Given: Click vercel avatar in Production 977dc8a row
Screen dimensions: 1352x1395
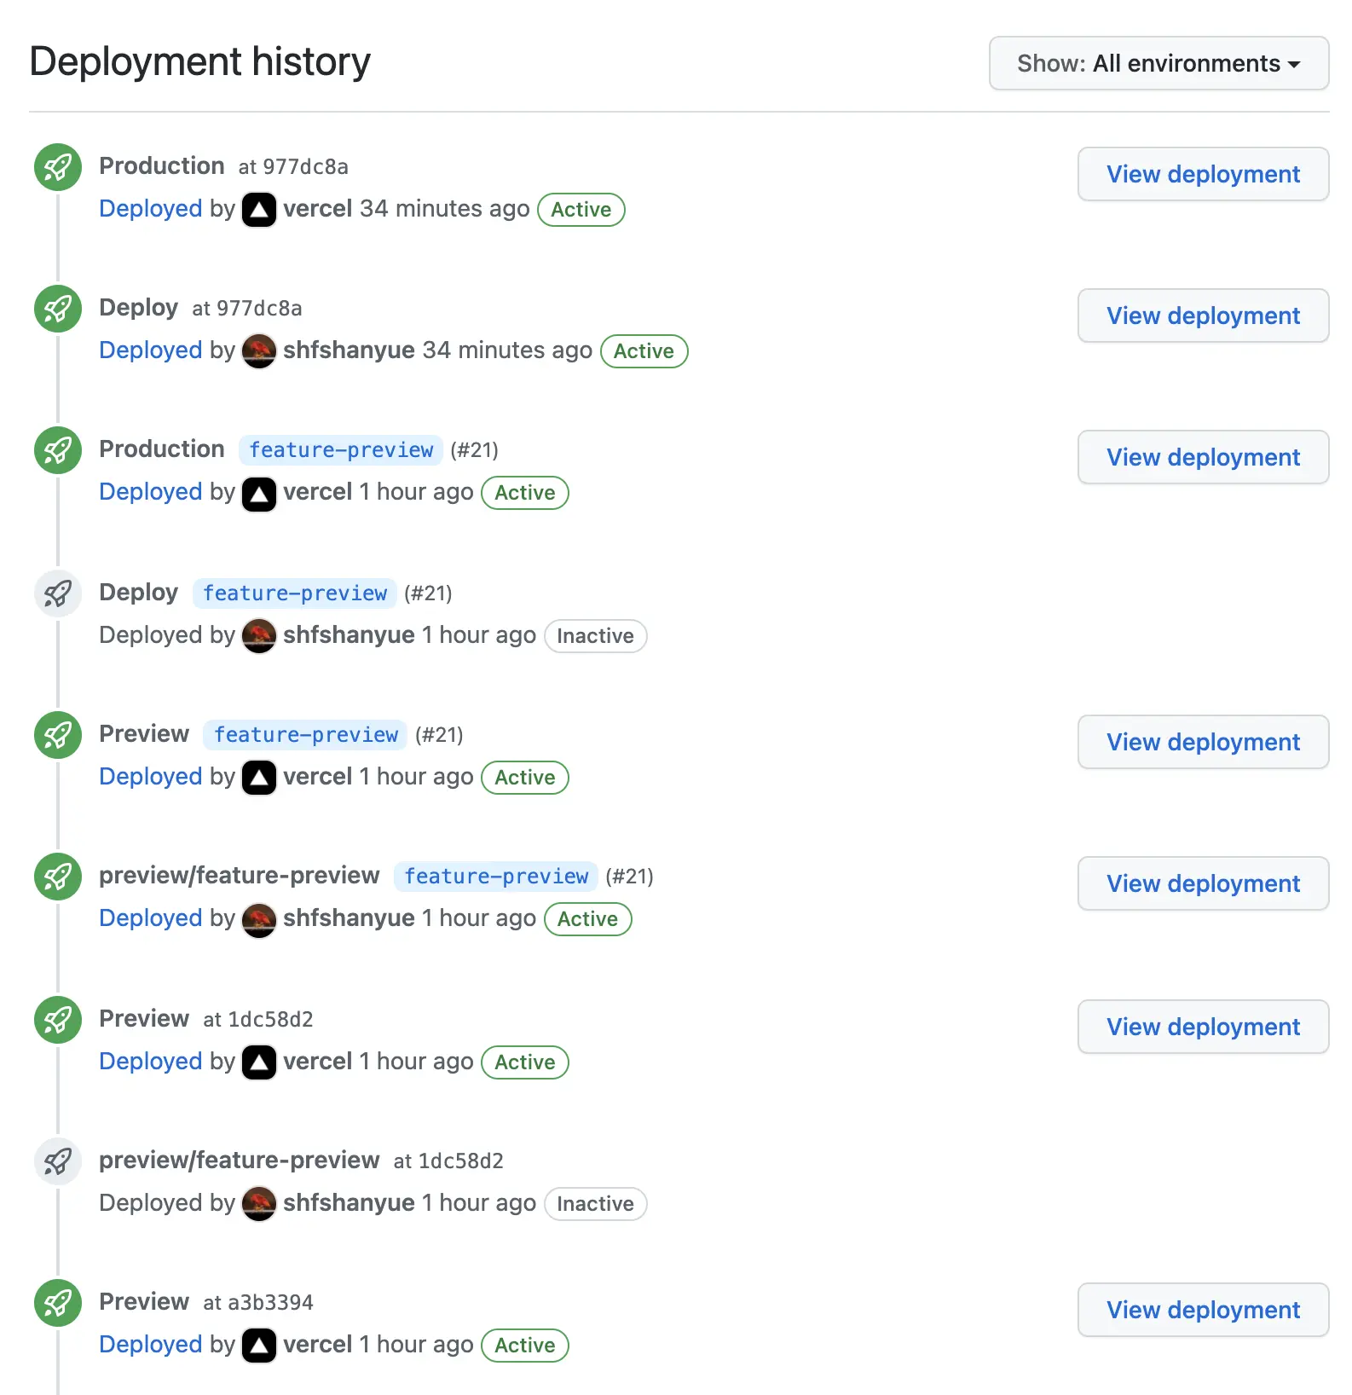Looking at the screenshot, I should point(259,210).
